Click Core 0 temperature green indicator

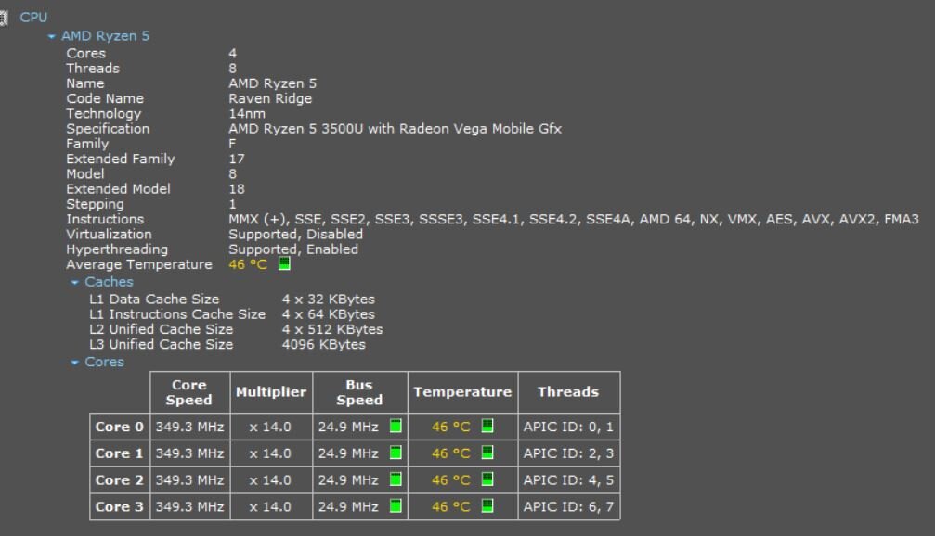pos(487,426)
